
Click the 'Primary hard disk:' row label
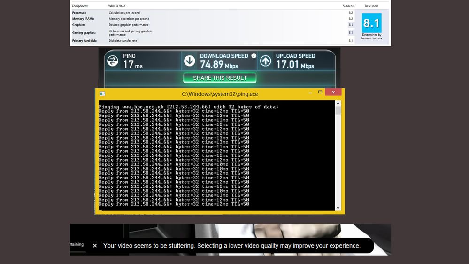(85, 41)
